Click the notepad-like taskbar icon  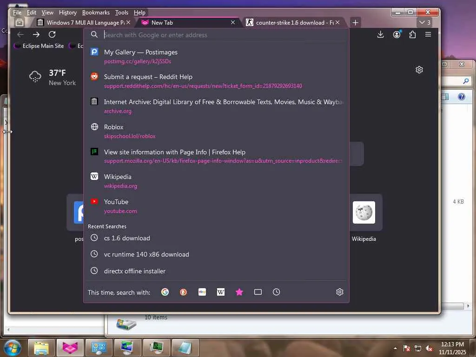coord(185,348)
